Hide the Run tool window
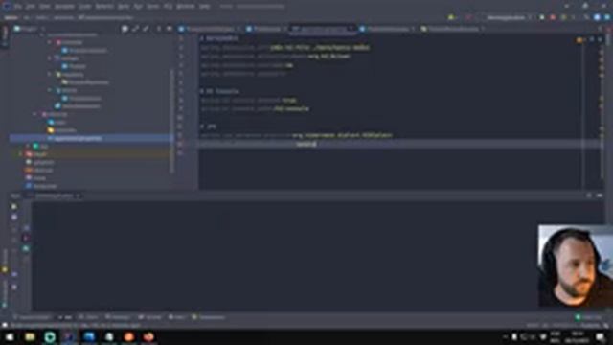The image size is (613, 345). click(x=600, y=195)
